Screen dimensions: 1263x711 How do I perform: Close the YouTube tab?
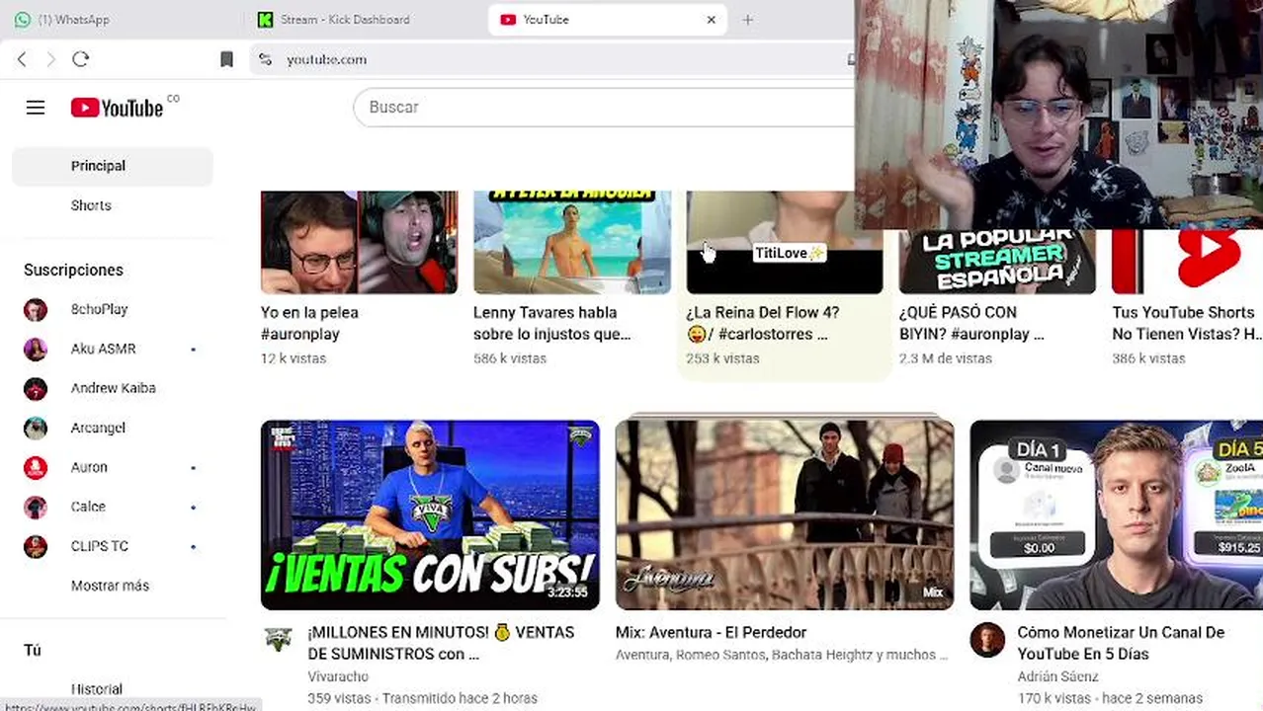click(x=711, y=20)
